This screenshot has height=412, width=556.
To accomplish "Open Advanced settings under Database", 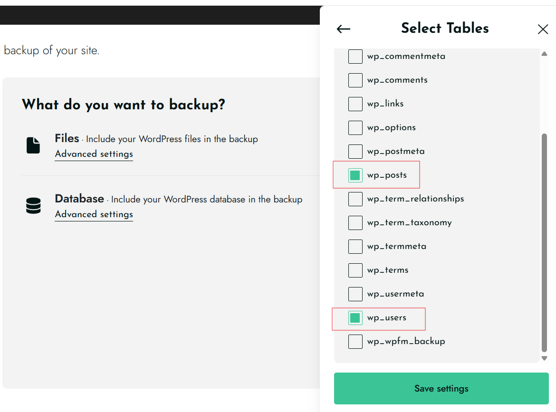I will (x=94, y=214).
